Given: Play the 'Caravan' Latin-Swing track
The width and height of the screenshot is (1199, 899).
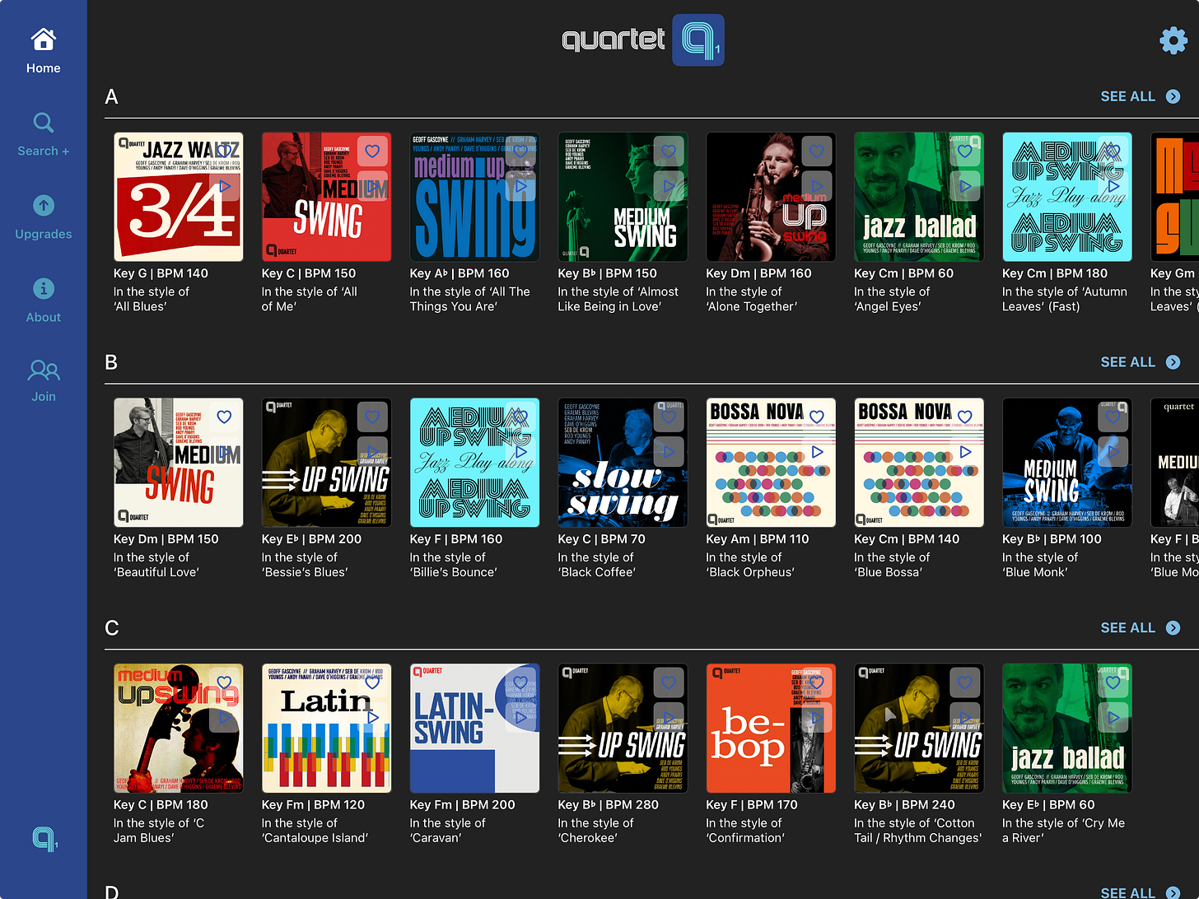Looking at the screenshot, I should 520,719.
